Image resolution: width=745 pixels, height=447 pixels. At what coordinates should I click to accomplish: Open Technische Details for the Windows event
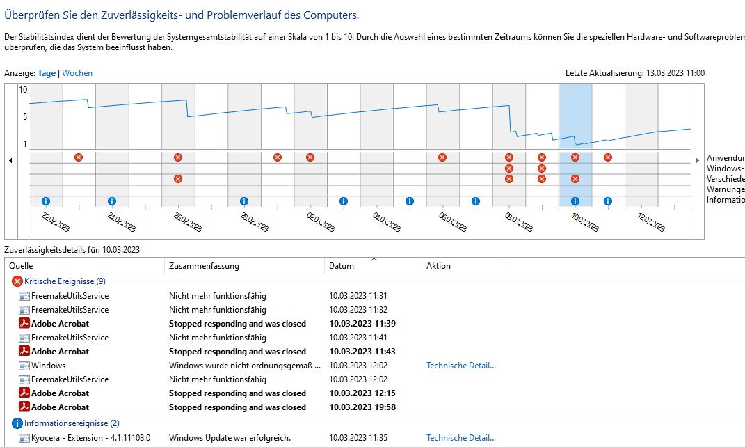[x=461, y=366]
